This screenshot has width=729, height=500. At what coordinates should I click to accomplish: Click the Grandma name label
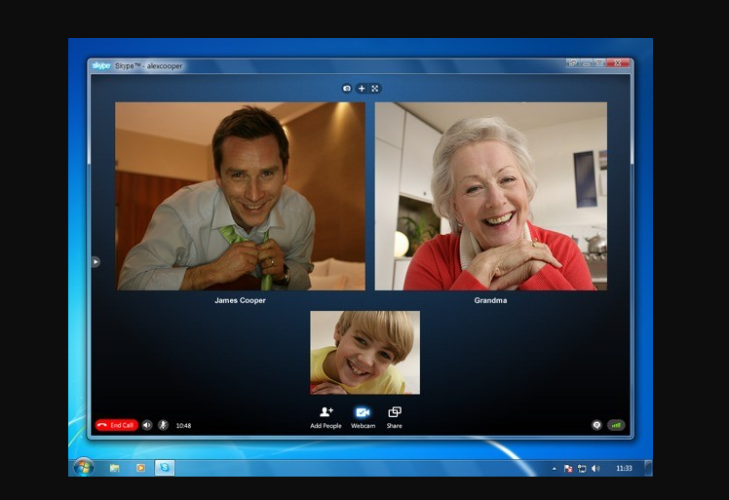point(490,300)
